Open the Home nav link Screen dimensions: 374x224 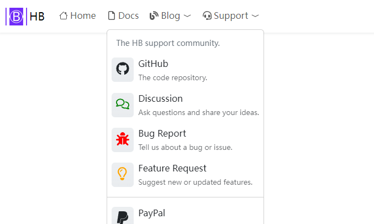pyautogui.click(x=83, y=16)
